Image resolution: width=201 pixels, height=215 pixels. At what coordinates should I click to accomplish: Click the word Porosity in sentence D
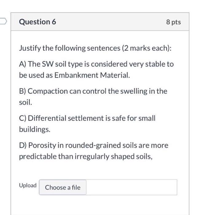pyautogui.click(x=42, y=145)
